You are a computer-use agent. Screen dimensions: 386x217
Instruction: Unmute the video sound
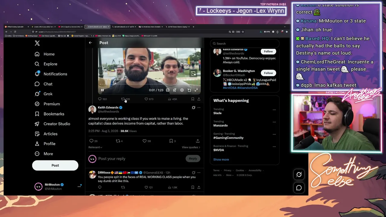pyautogui.click(x=175, y=90)
